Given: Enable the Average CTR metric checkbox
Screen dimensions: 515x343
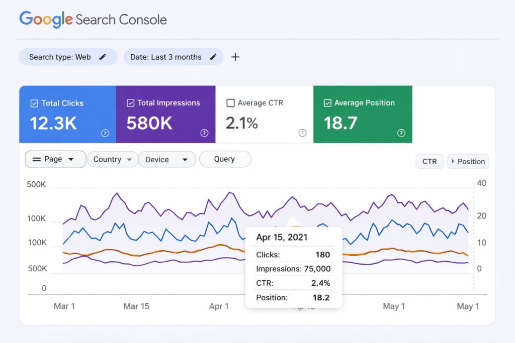Looking at the screenshot, I should tap(230, 102).
